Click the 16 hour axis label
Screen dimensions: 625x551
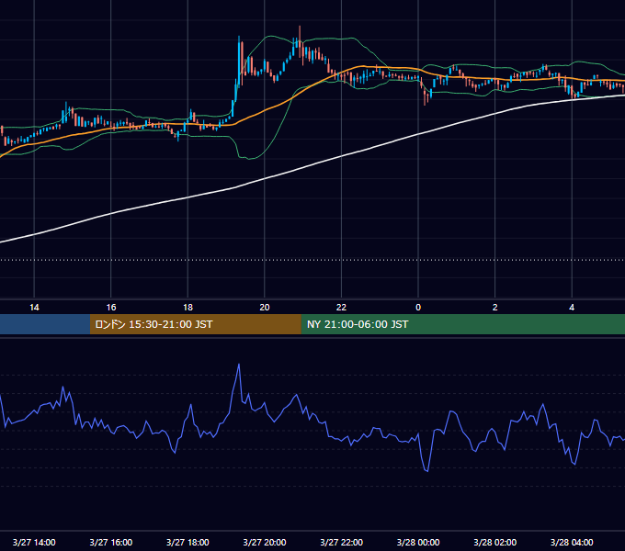(x=111, y=308)
